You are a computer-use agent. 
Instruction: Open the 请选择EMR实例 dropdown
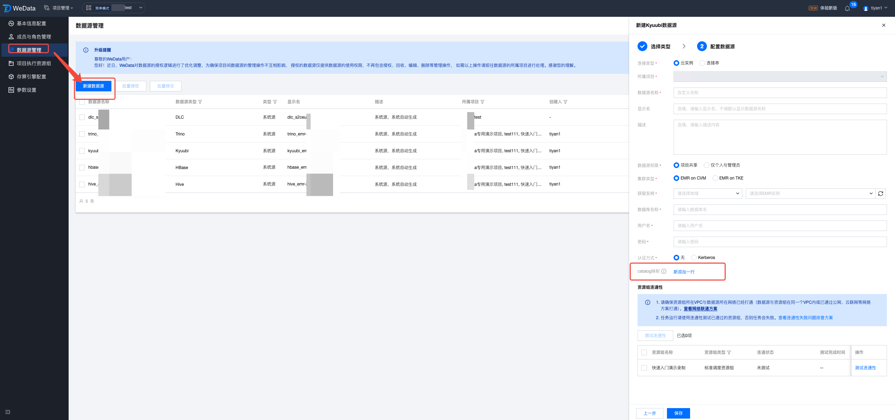pos(810,194)
